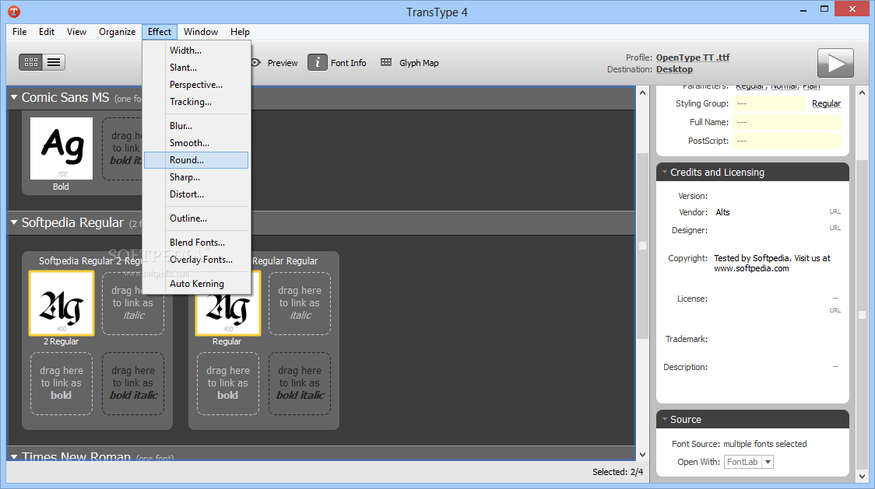Choose Perspective... effect
This screenshot has height=489, width=875.
(x=196, y=85)
